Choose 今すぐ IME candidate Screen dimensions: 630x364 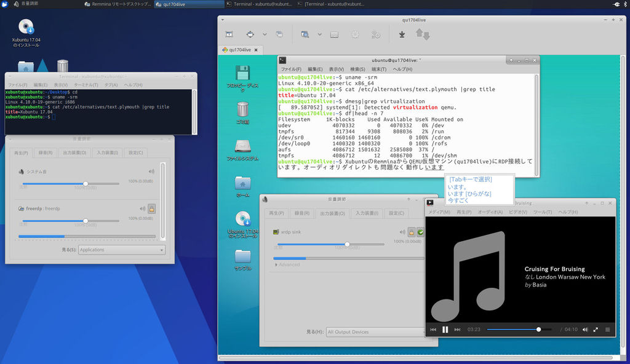458,200
